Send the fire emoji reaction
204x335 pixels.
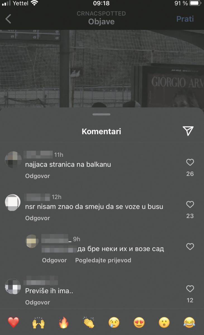64,322
